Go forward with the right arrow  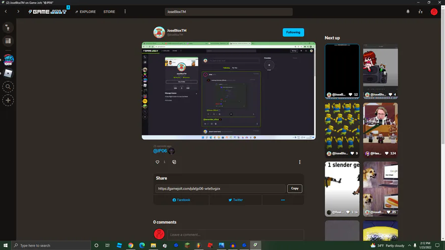point(18,12)
